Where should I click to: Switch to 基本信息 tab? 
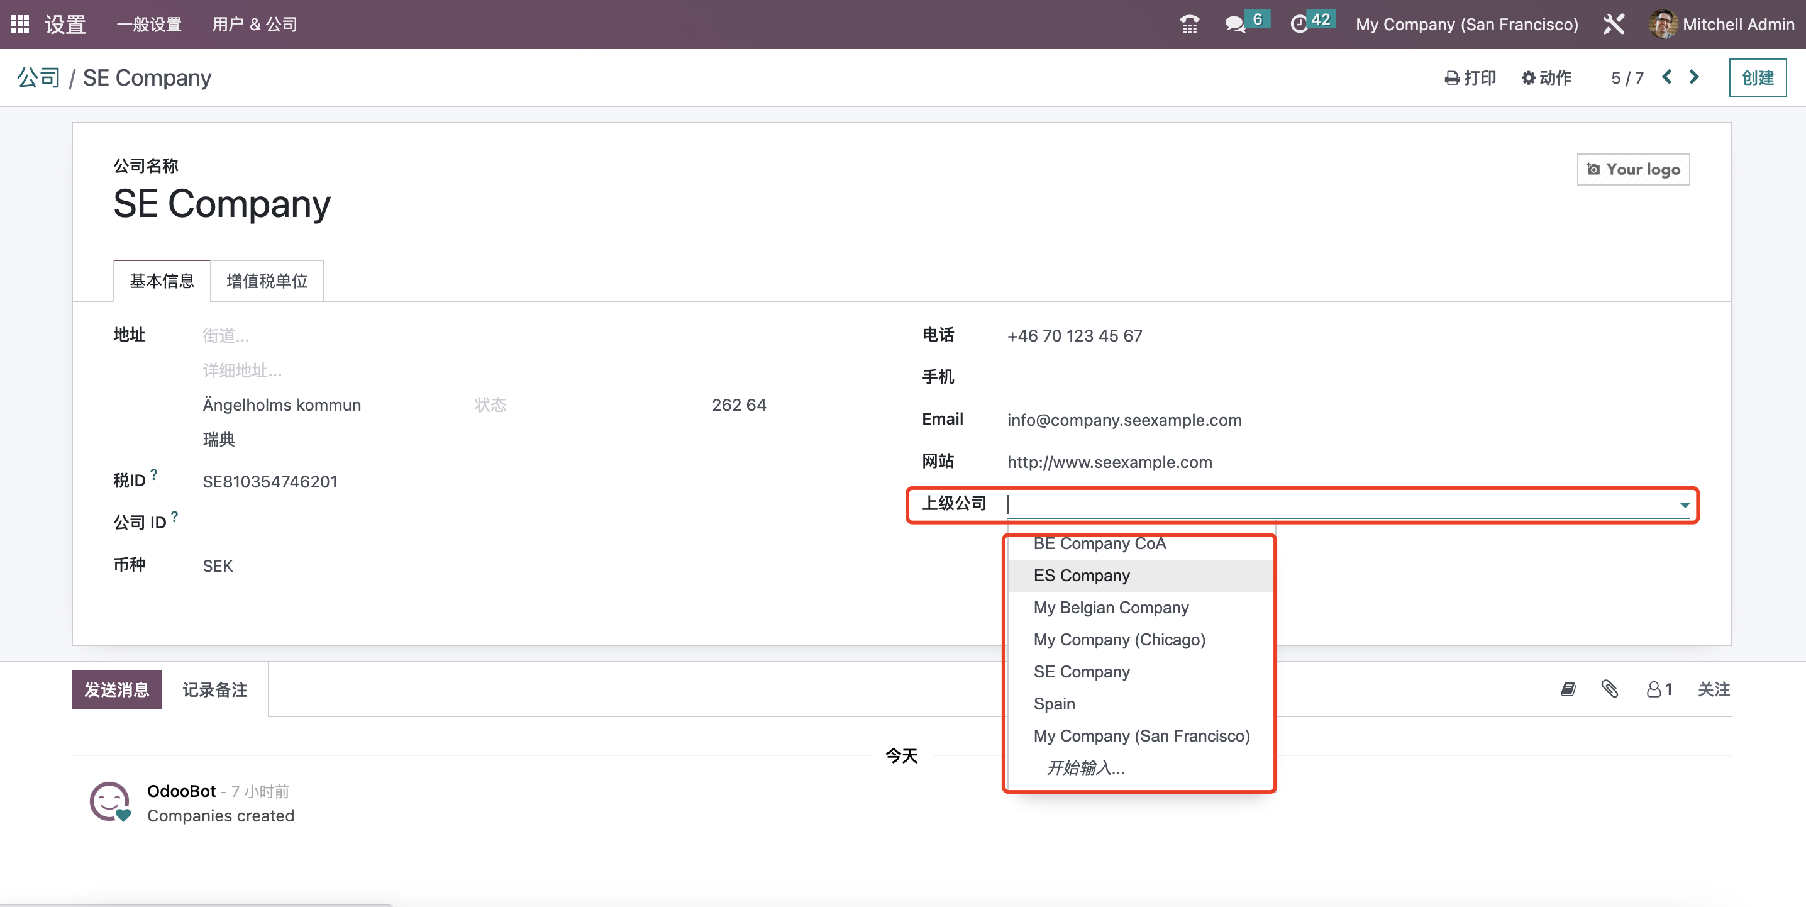pos(162,281)
